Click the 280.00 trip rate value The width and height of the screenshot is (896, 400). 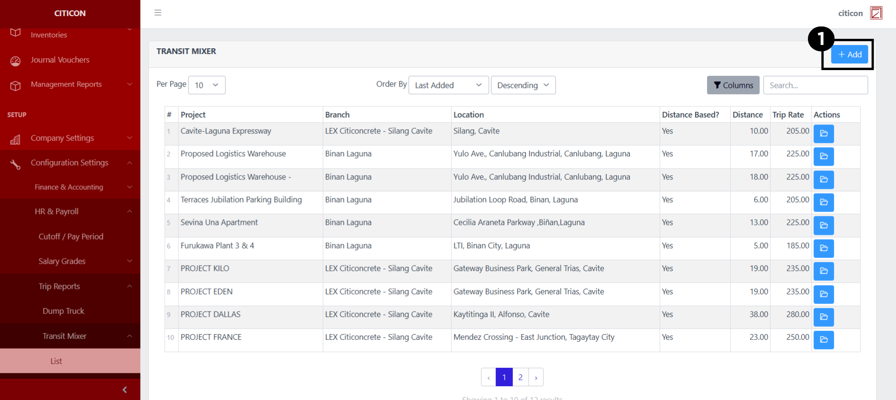click(798, 314)
